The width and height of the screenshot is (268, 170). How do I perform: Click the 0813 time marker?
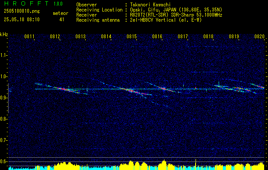(81, 36)
